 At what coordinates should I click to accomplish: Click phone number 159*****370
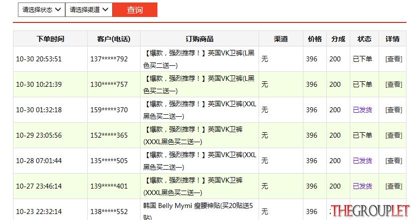tap(109, 110)
